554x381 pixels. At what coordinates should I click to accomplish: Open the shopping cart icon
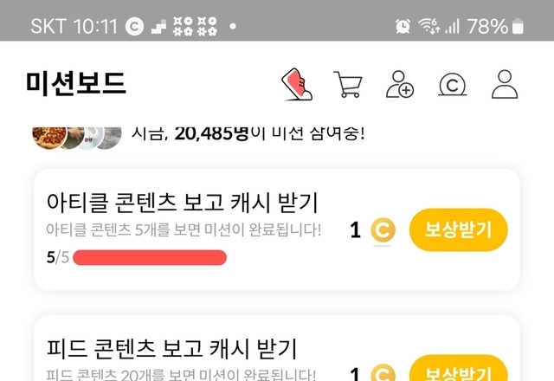pos(348,84)
